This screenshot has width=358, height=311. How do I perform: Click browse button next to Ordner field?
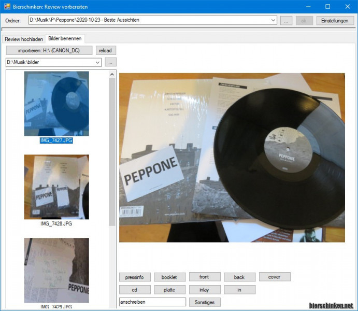[287, 20]
